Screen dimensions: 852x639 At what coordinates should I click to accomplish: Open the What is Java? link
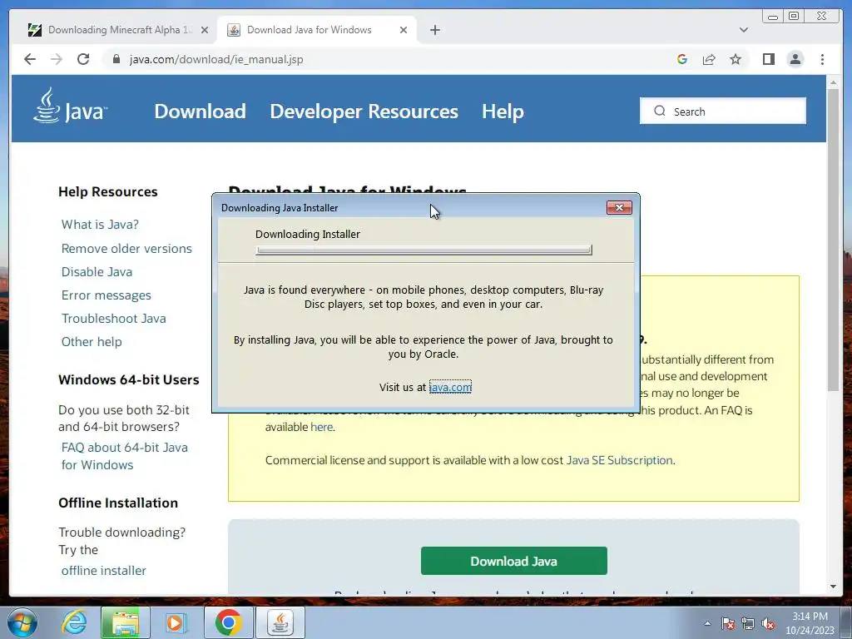pos(100,225)
